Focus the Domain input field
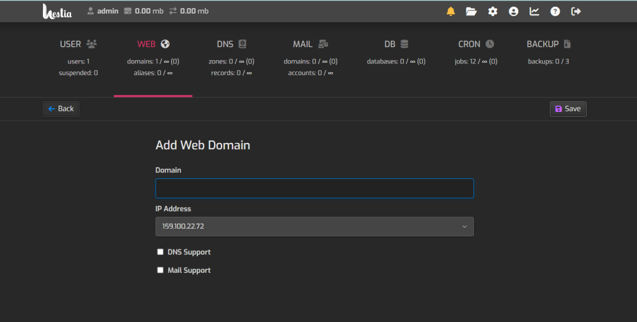637x322 pixels. pos(314,188)
